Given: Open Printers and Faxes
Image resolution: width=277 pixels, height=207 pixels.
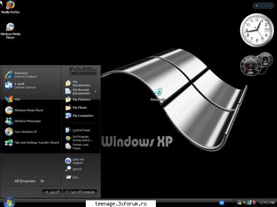Looking at the screenshot, I should click(x=77, y=147).
